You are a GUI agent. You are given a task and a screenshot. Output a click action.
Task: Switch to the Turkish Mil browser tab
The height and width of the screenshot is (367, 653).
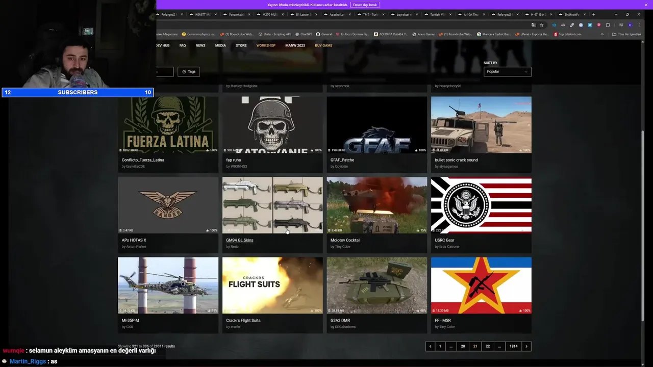pos(437,14)
